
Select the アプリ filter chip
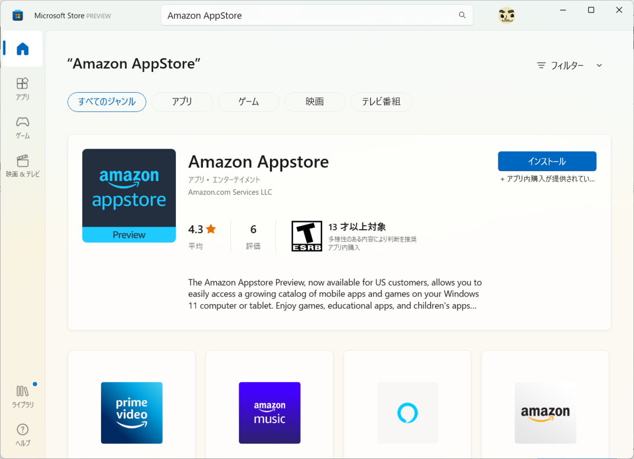(182, 102)
